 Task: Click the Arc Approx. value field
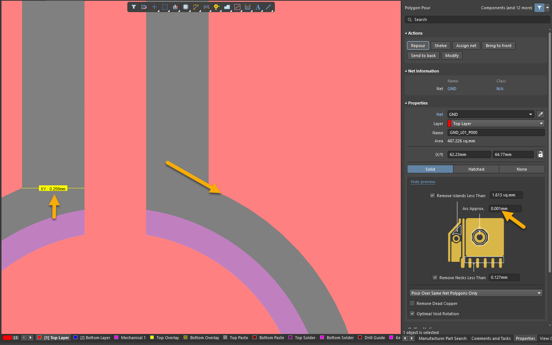tap(505, 209)
